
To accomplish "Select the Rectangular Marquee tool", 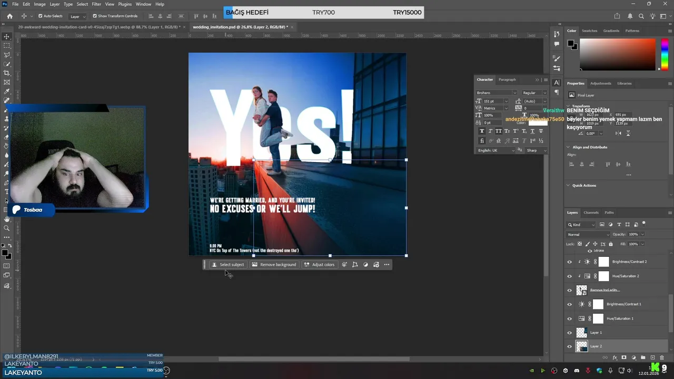I will 7,46.
